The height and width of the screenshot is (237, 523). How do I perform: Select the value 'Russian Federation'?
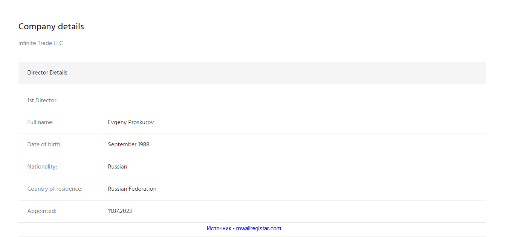tap(132, 189)
